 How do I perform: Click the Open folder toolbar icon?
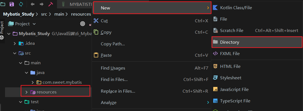point(3,4)
